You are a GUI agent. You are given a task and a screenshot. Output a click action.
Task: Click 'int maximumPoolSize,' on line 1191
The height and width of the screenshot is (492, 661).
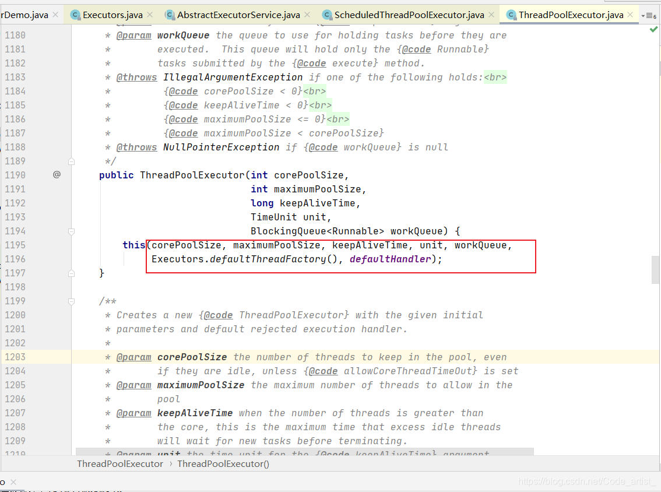pyautogui.click(x=308, y=189)
